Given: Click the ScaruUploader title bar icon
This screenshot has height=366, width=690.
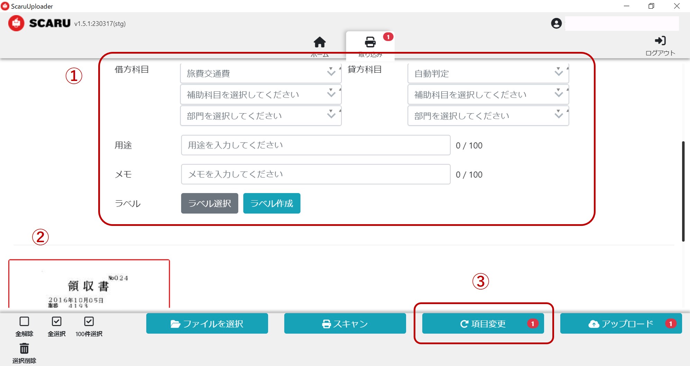Looking at the screenshot, I should pos(5,6).
